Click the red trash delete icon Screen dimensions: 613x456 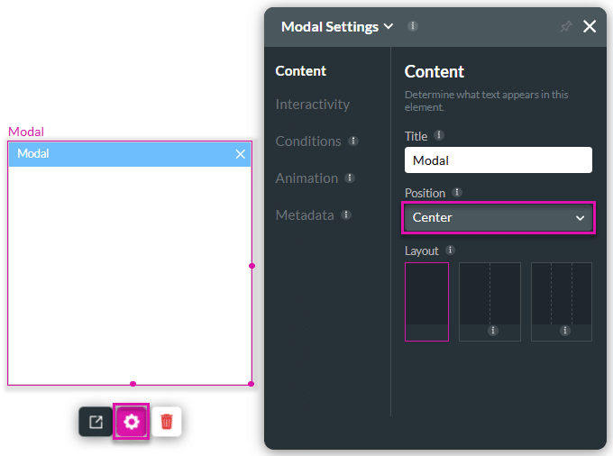[167, 421]
